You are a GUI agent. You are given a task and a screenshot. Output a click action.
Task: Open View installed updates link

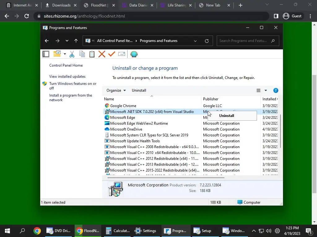click(x=67, y=77)
